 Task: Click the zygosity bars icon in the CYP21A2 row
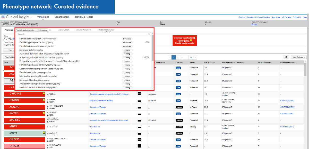tap(139, 94)
